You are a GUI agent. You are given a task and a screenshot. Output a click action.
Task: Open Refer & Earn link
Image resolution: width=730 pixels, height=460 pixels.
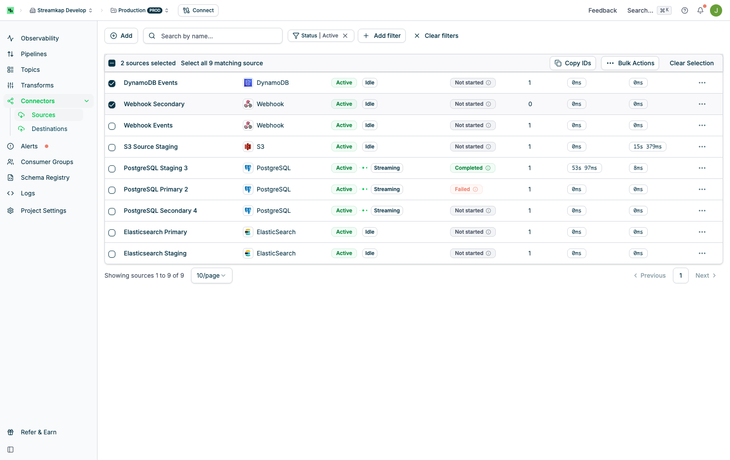(x=39, y=432)
